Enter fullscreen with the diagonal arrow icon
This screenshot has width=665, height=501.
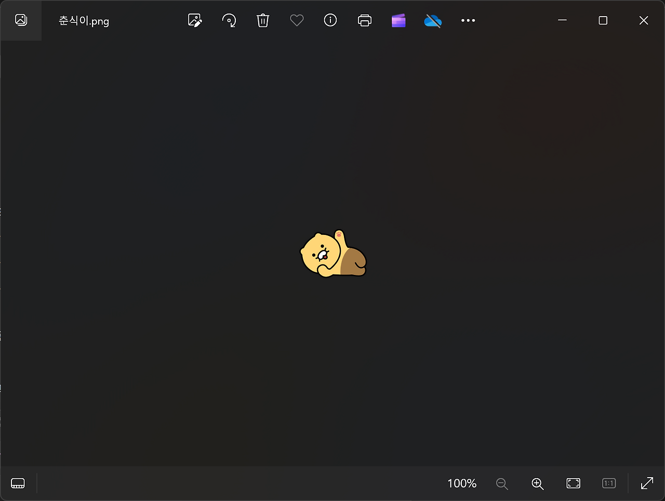click(x=647, y=483)
